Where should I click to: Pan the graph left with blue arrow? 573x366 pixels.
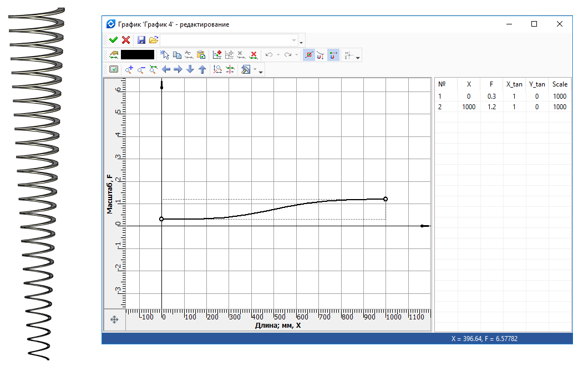click(166, 70)
